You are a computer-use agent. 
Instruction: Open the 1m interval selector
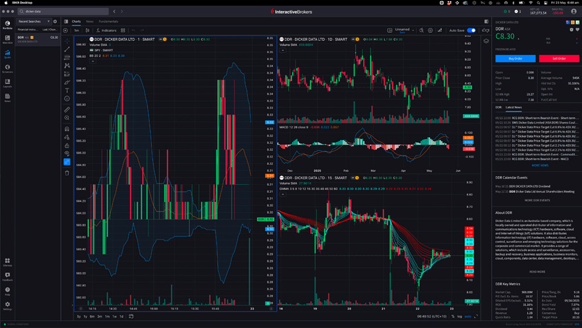[x=77, y=31]
